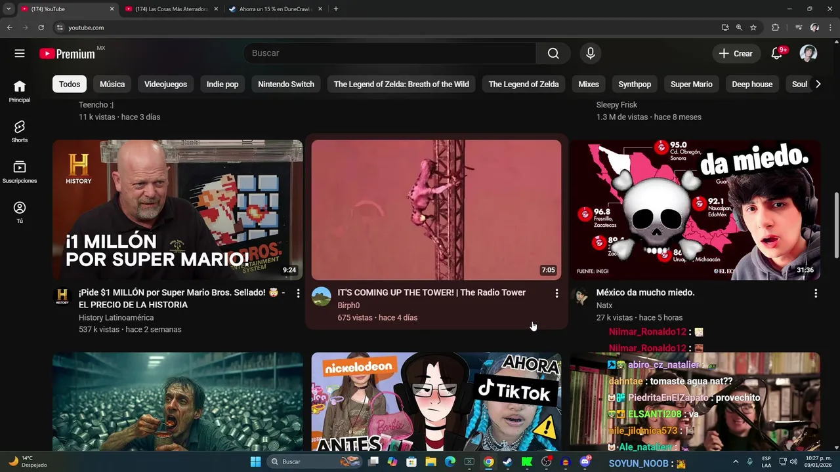
Task: Open Chrome three-dot menu
Action: (x=831, y=28)
